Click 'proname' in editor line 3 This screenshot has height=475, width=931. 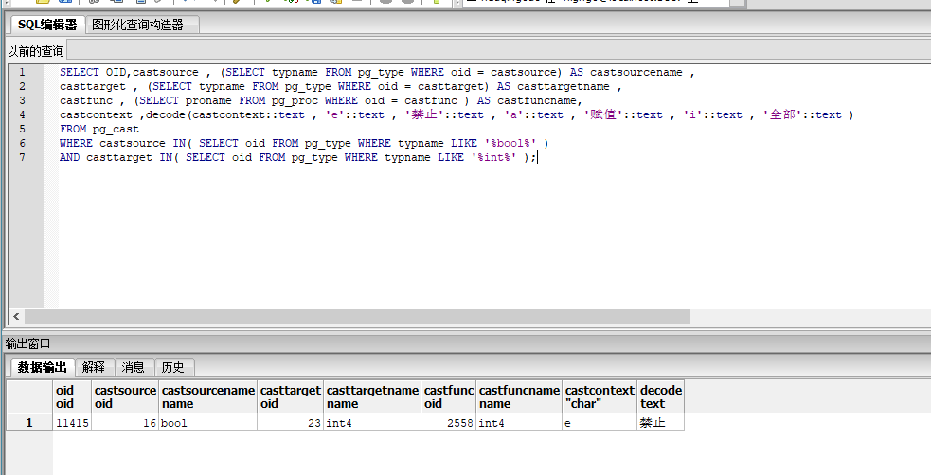pos(208,101)
